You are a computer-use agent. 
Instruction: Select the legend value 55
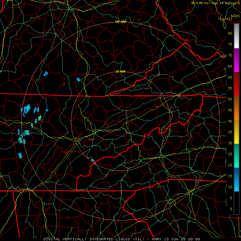pyautogui.click(x=230, y=88)
